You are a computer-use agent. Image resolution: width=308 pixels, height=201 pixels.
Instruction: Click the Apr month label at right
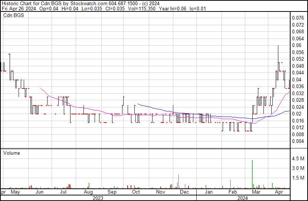coord(279,192)
